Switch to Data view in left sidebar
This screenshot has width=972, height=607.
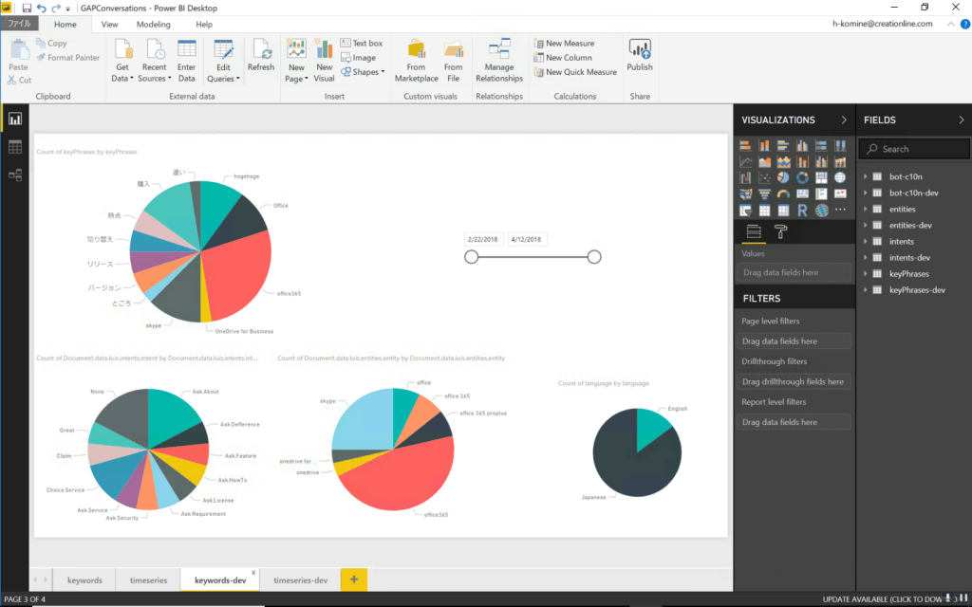click(15, 147)
